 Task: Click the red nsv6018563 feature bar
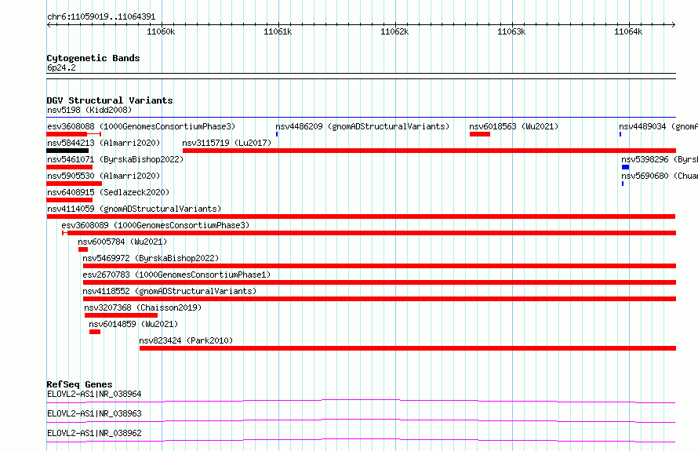tap(480, 134)
